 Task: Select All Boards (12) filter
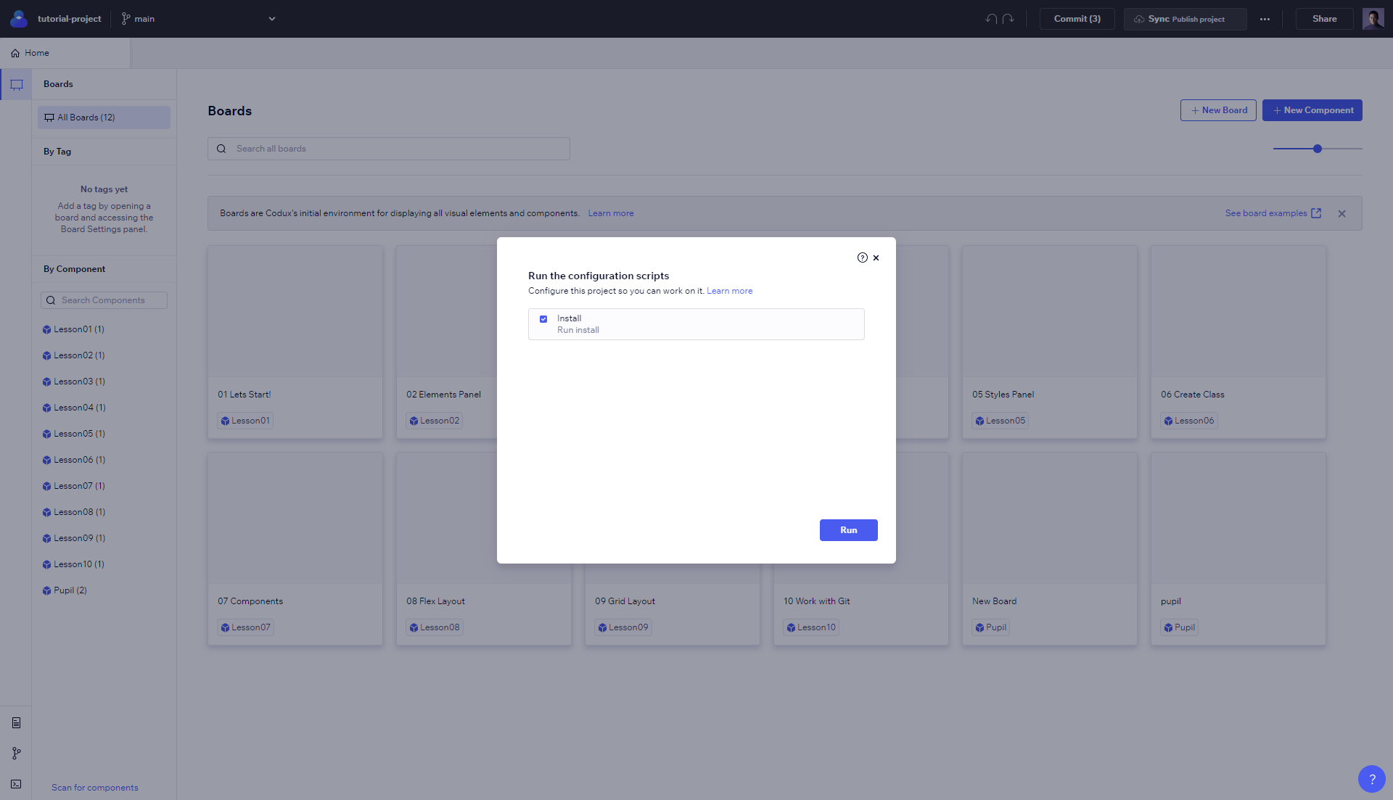104,117
